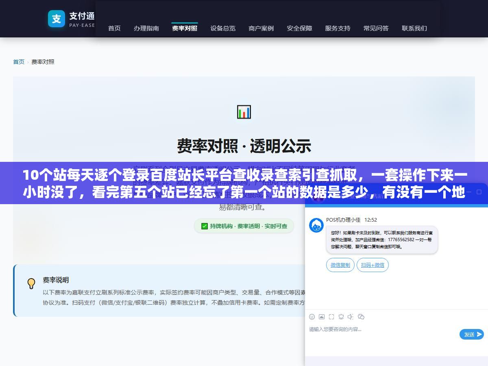Open 商户案例 in the navbar

(261, 28)
